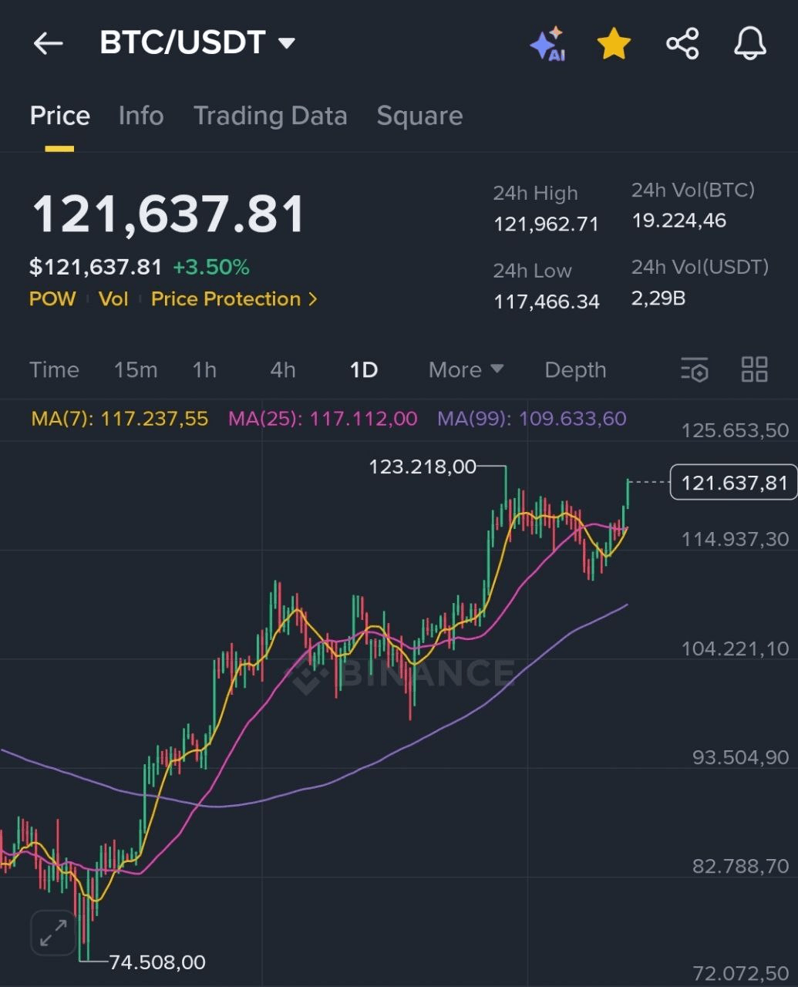Tap the 123.218,00 high marker label

point(423,467)
